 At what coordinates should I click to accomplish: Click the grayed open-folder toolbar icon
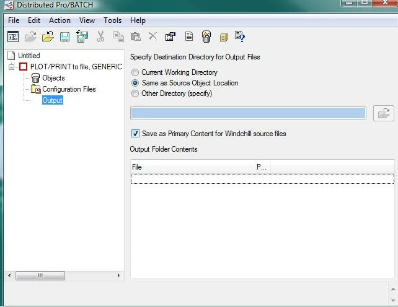point(30,37)
